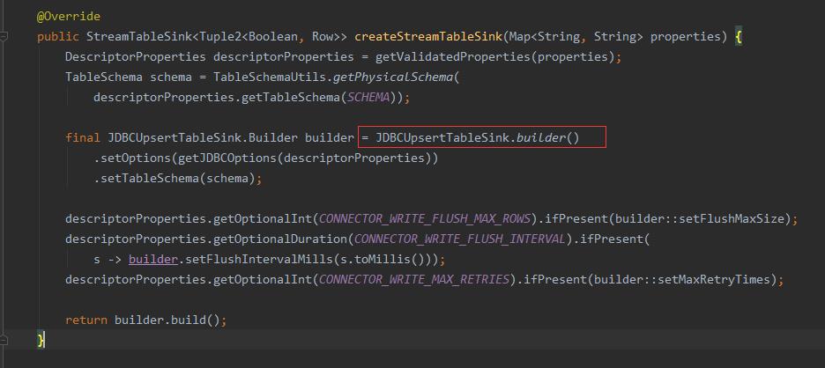
Task: Click highlighted opening brace of method
Action: tap(739, 37)
